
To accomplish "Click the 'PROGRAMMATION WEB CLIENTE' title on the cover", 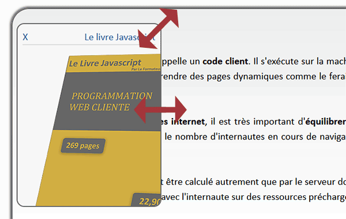I will (x=111, y=101).
